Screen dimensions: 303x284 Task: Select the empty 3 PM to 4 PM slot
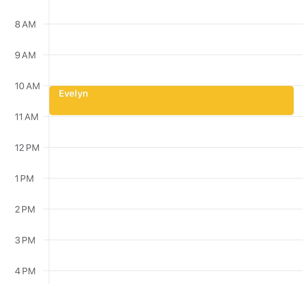[x=176, y=255]
